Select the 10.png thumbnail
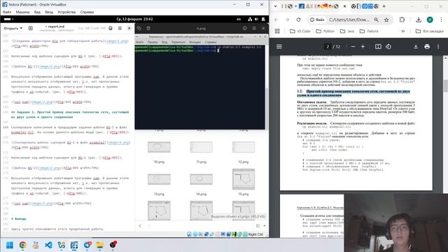This screenshot has height=252, width=448. pyautogui.click(x=159, y=147)
